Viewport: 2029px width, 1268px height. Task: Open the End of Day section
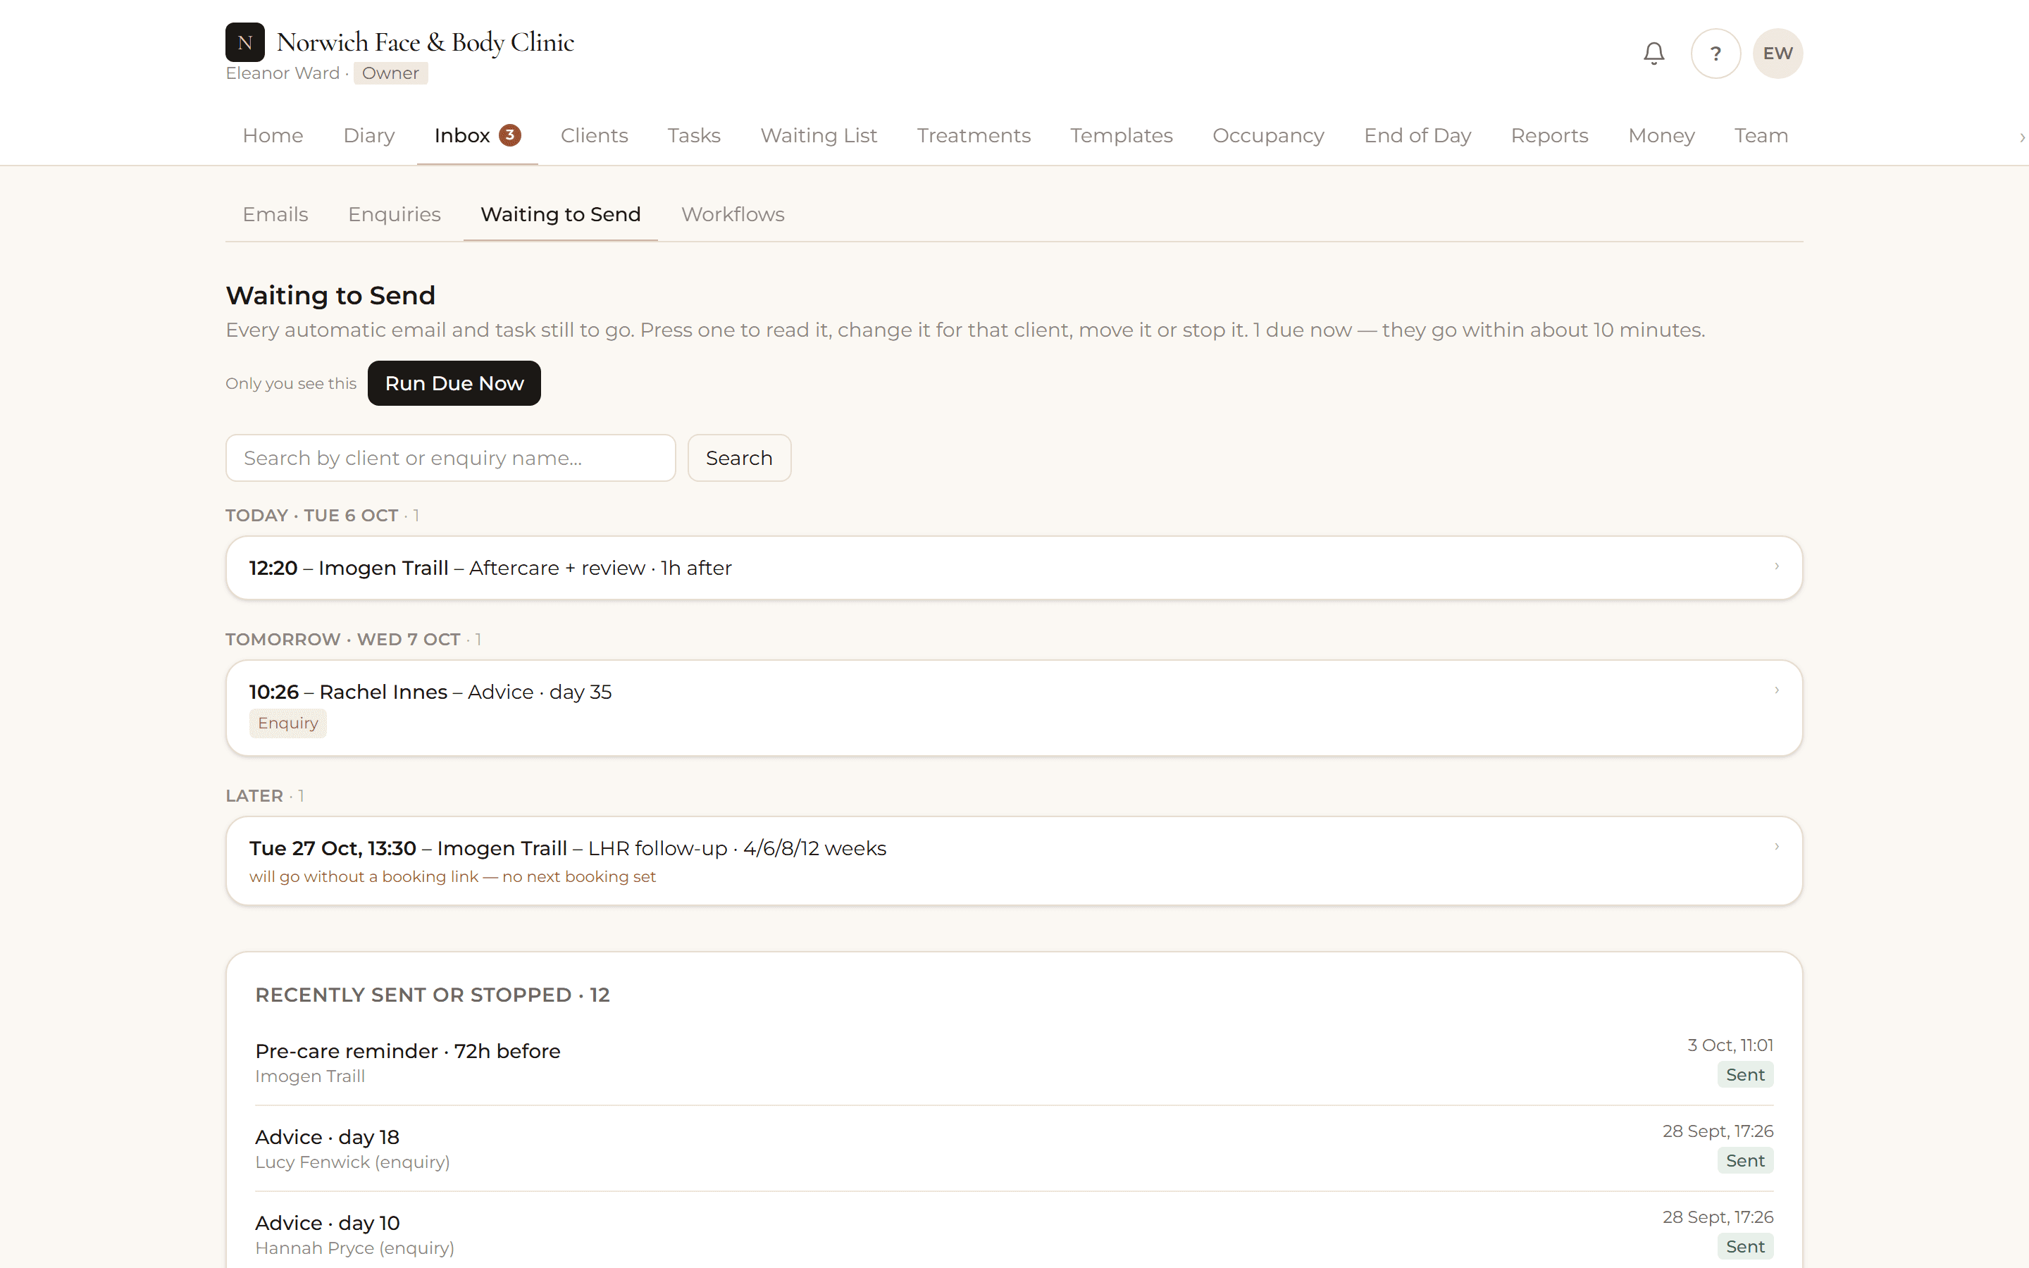[1417, 136]
